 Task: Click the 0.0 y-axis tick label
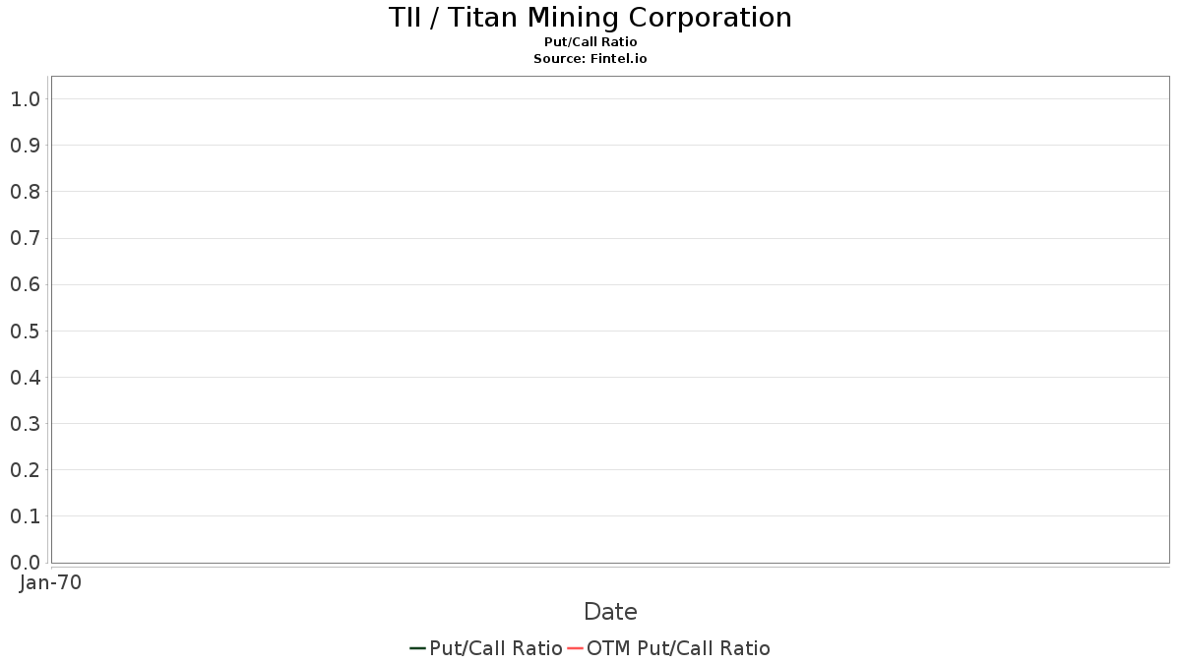tap(25, 563)
